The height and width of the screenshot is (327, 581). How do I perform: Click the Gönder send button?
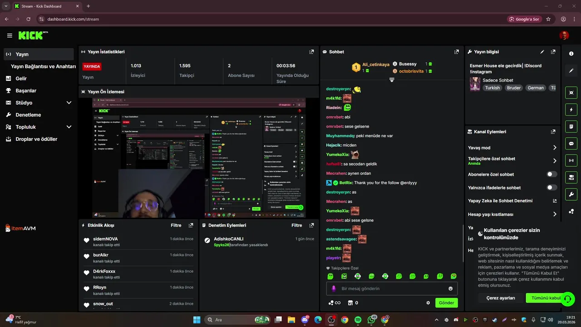pyautogui.click(x=446, y=303)
